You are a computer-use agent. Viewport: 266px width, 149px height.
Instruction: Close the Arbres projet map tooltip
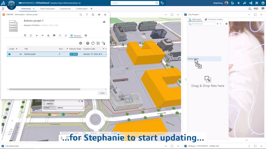click(x=82, y=101)
